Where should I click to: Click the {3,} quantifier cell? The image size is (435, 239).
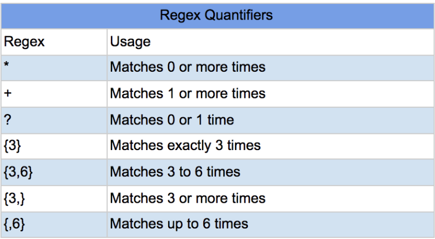tap(54, 198)
